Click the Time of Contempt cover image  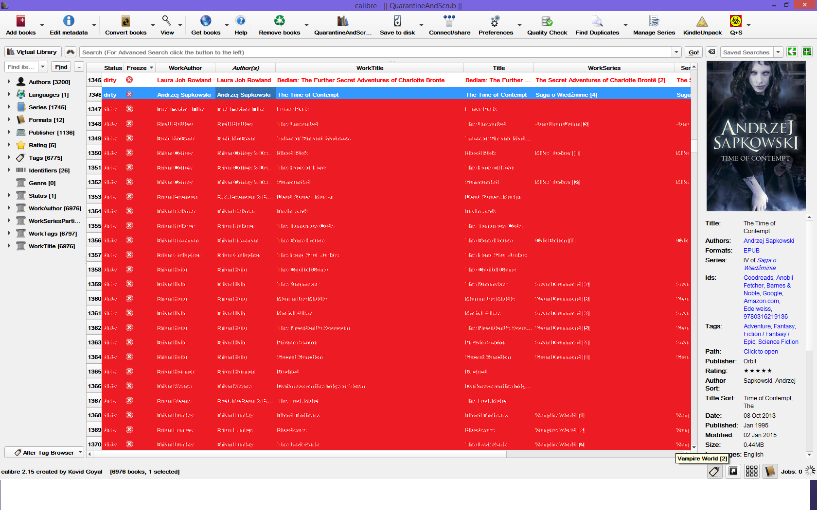click(756, 136)
